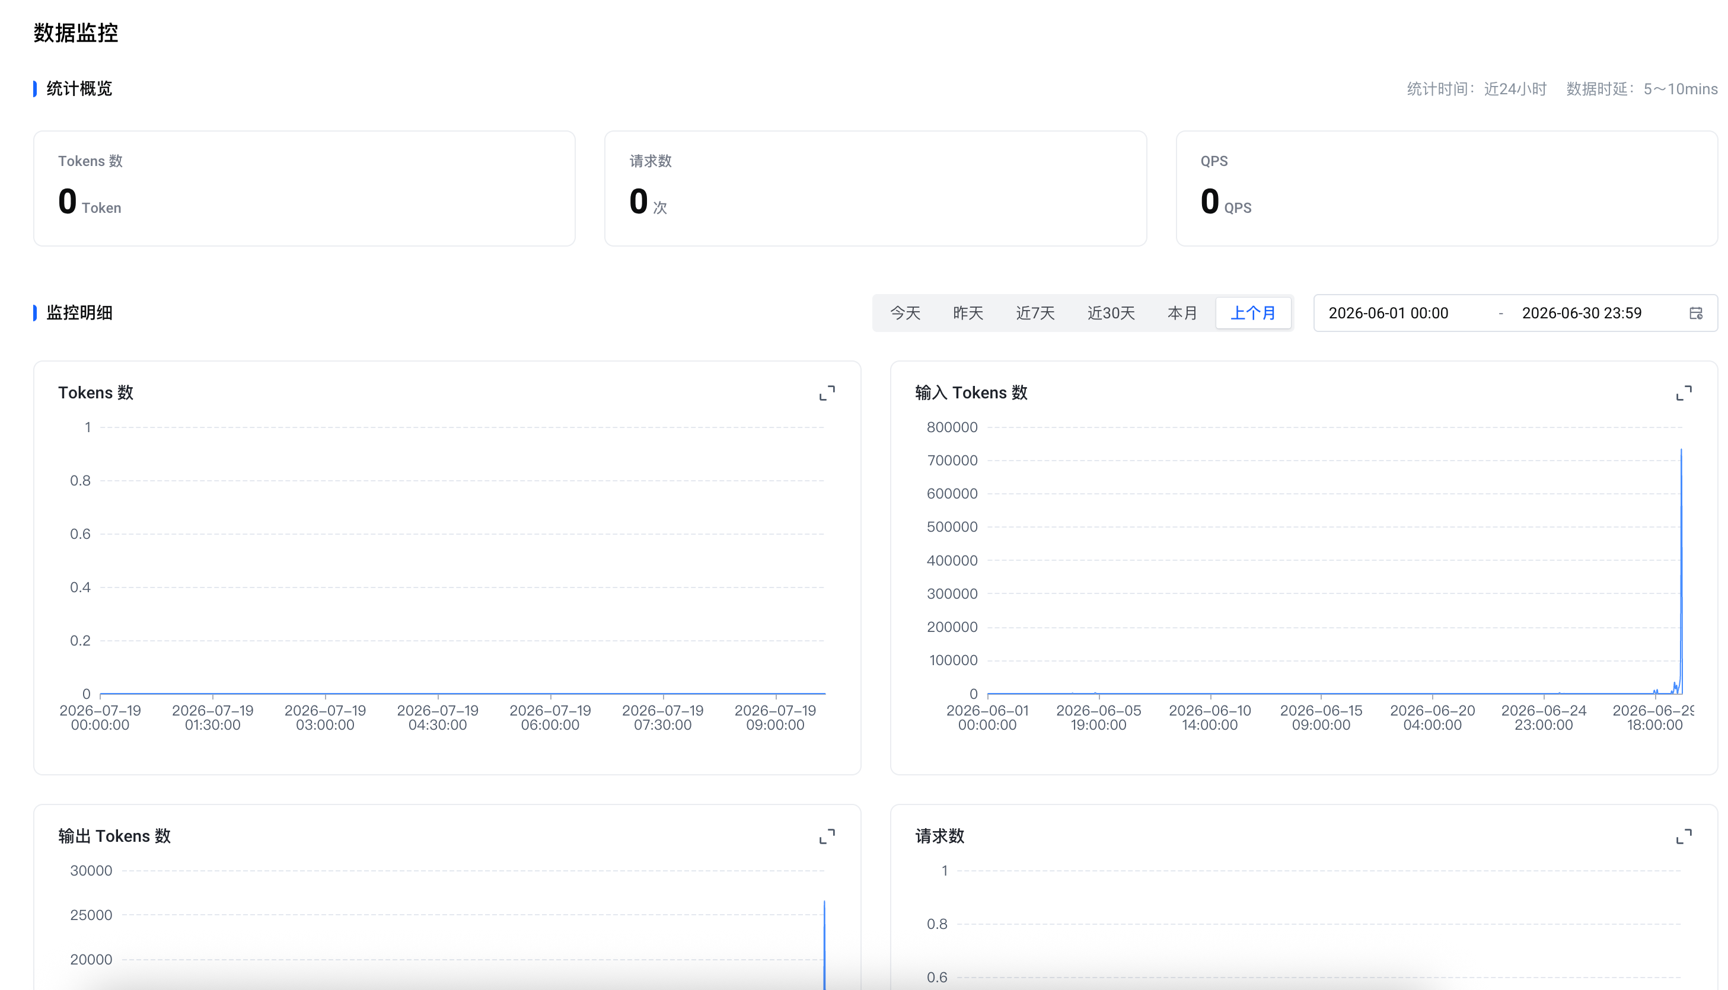1728x990 pixels.
Task: Expand the Tokens 数 chart to fullscreen
Action: [826, 393]
